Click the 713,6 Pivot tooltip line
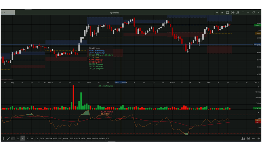 (x=94, y=57)
